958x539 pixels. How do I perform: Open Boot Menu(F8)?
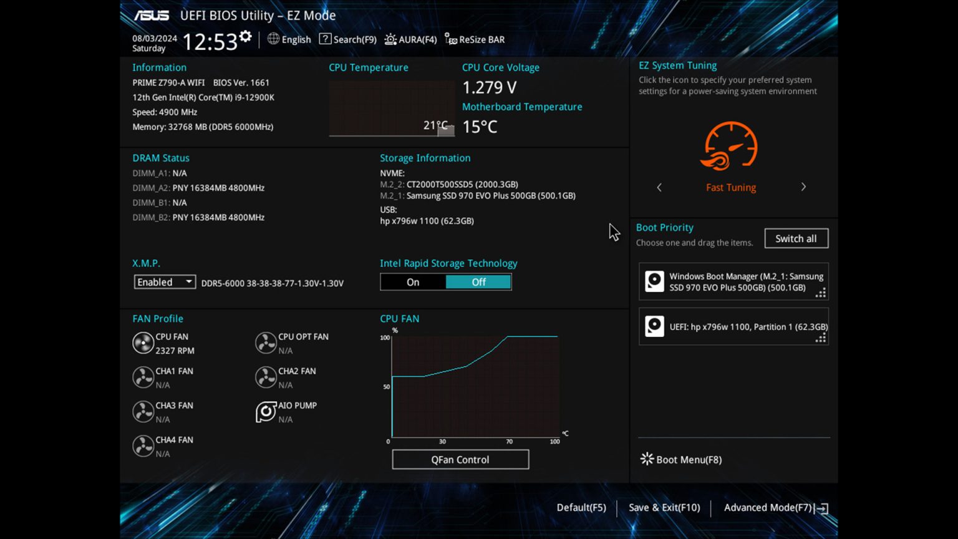[x=681, y=459]
